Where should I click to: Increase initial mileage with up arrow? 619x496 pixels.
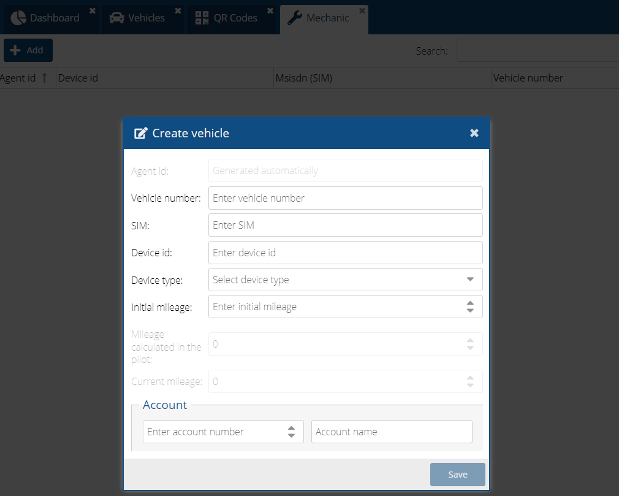point(470,303)
